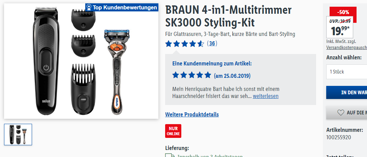
Task: Click the Top Kundenbewertungen ribbon badge icon
Action: click(x=89, y=7)
